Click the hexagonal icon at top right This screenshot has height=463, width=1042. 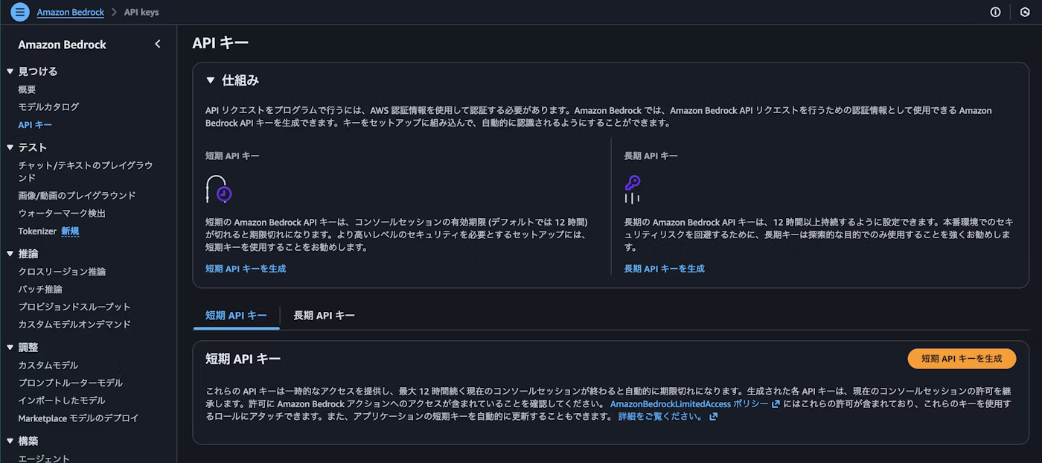coord(1025,12)
